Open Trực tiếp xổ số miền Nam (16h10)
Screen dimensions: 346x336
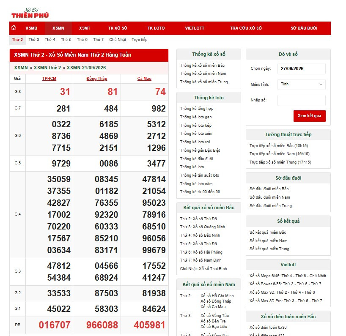click(280, 154)
